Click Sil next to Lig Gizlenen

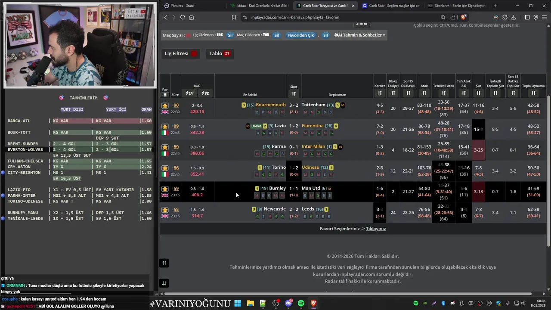click(x=230, y=35)
